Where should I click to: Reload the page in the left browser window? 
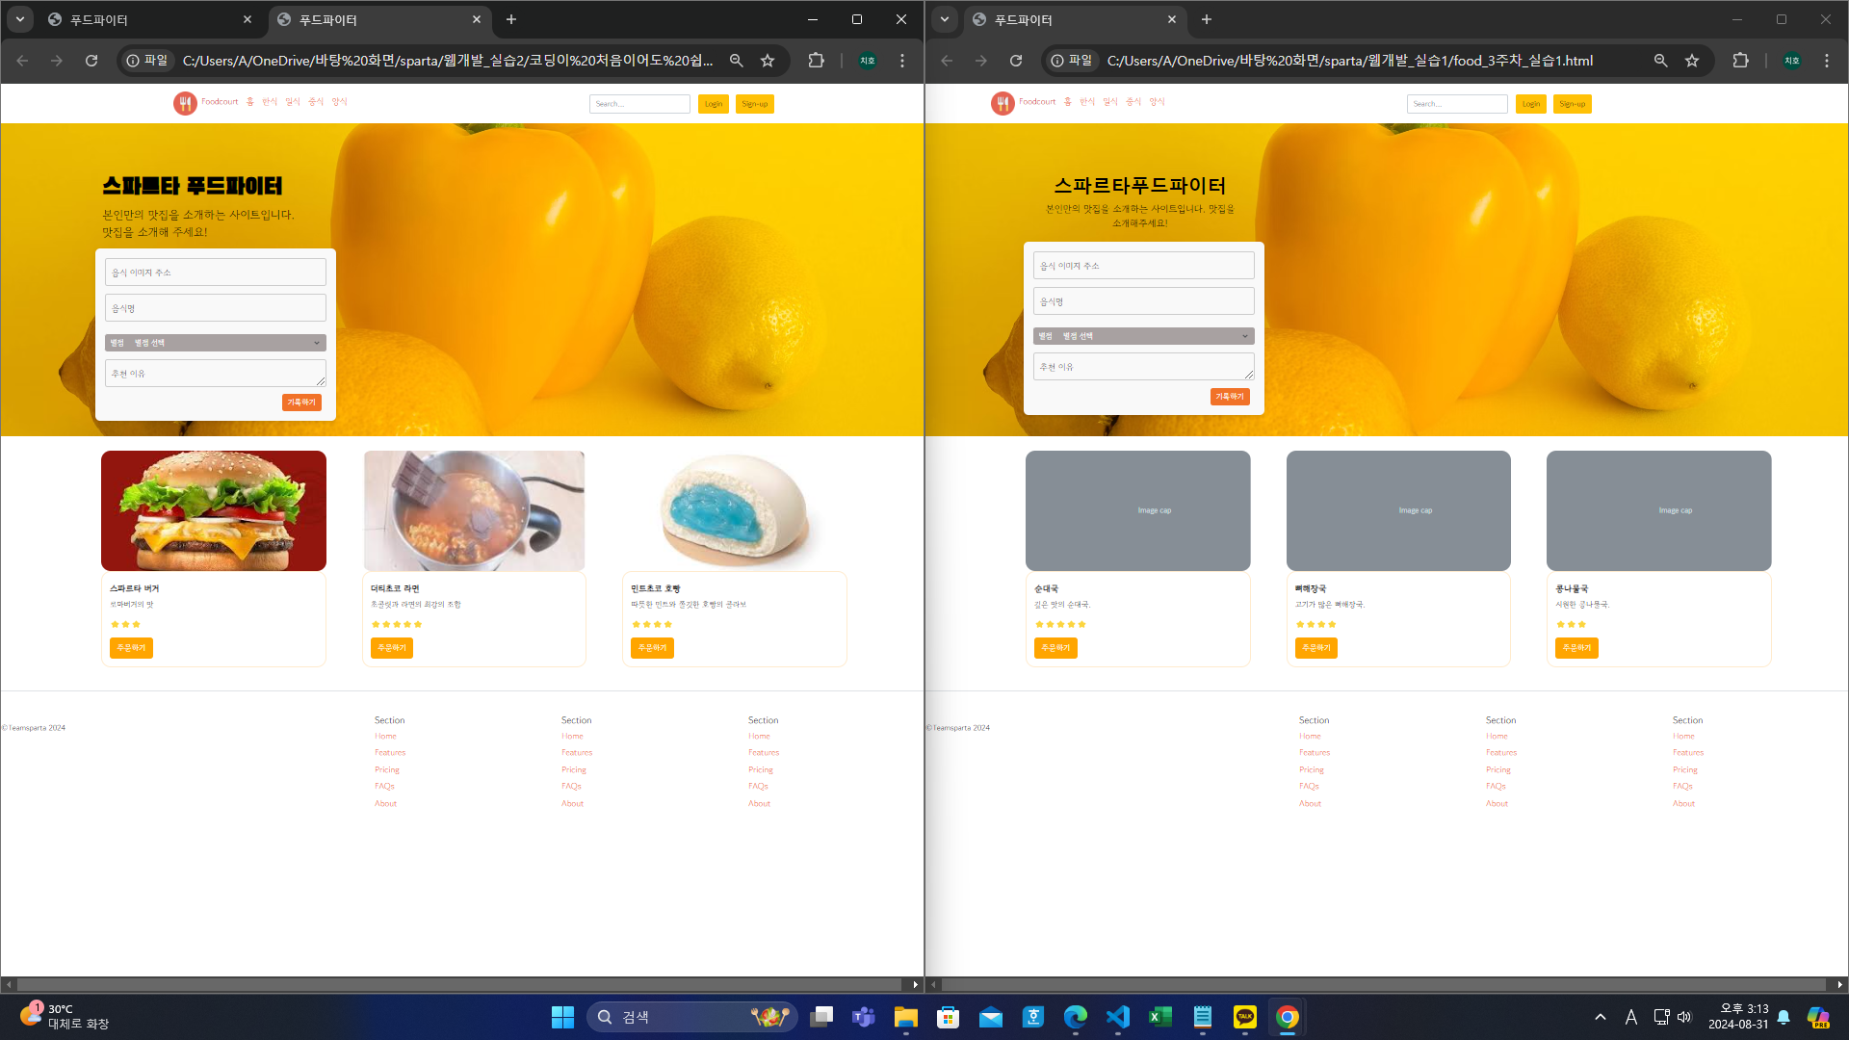tap(91, 61)
